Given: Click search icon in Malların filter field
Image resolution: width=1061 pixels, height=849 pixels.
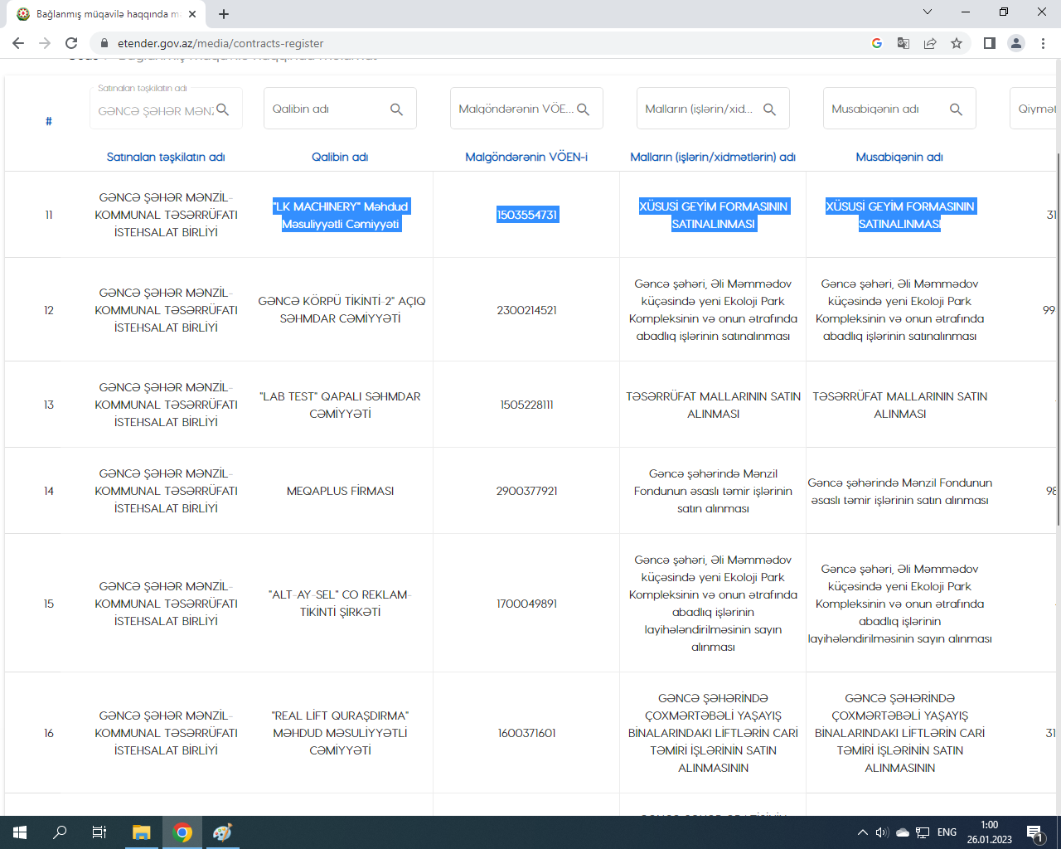Looking at the screenshot, I should [x=769, y=109].
